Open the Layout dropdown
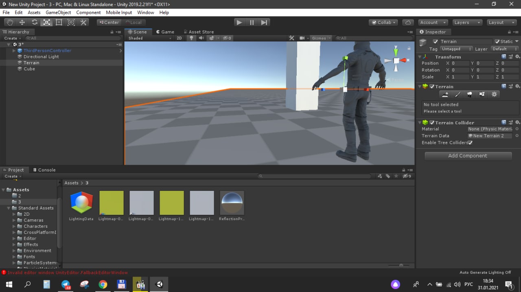 tap(501, 22)
